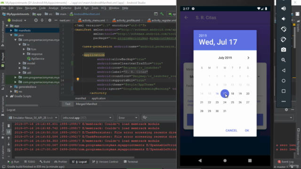Click logcat down arrow icon
Viewport: 301px width, 169px height.
(x=8, y=144)
